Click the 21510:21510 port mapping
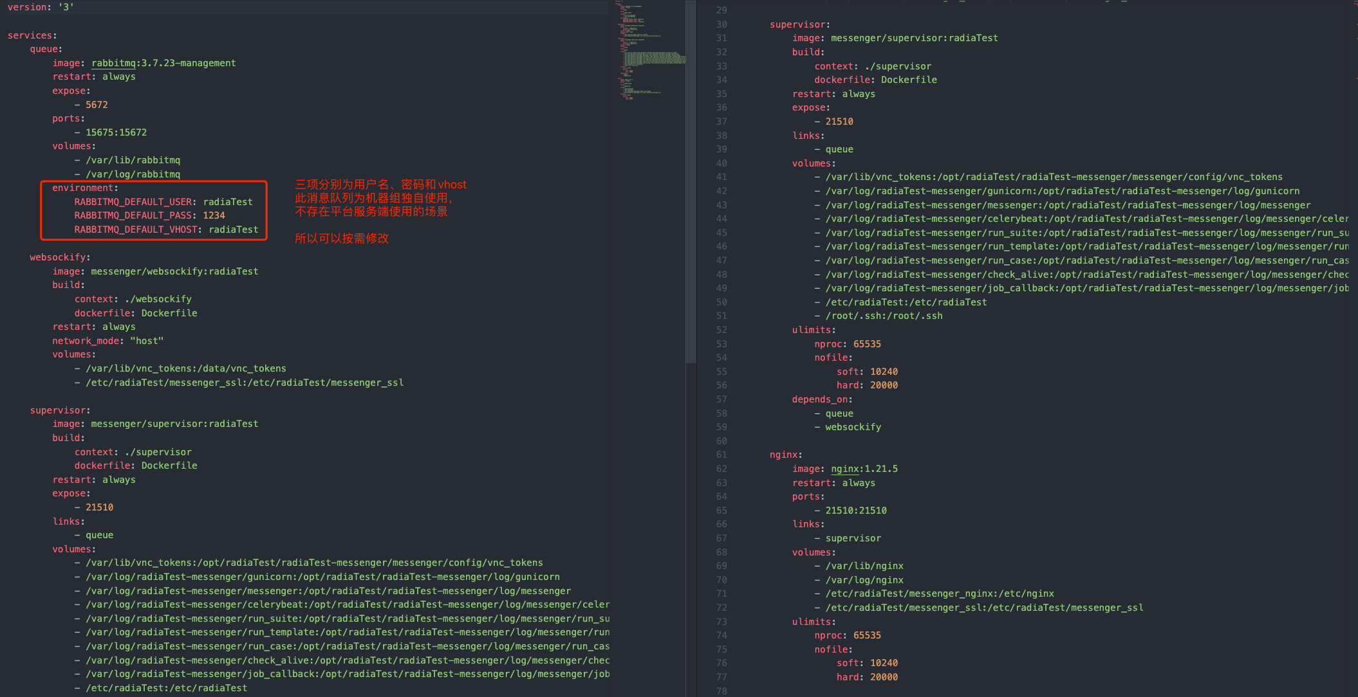1358x697 pixels. click(856, 511)
